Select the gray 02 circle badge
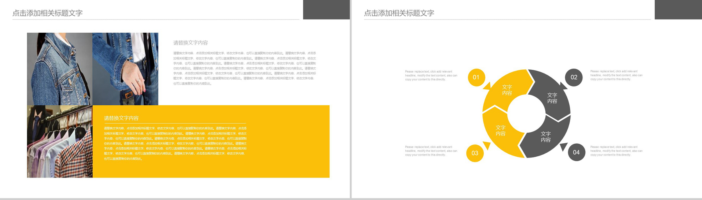The image size is (702, 200). [x=573, y=77]
